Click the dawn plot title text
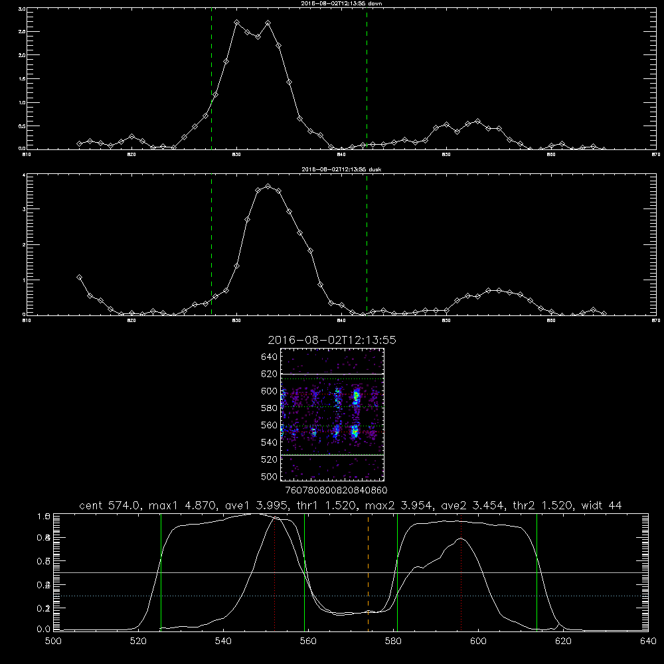This screenshot has height=664, width=664. [x=341, y=3]
